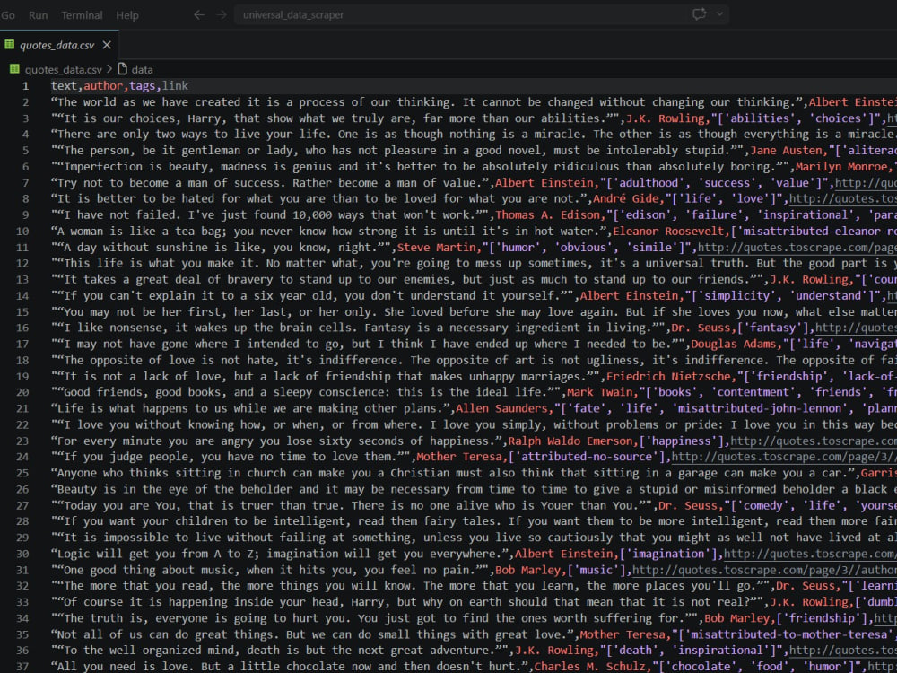The height and width of the screenshot is (673, 897).
Task: Click the data breadcrumb item
Action: (x=142, y=69)
